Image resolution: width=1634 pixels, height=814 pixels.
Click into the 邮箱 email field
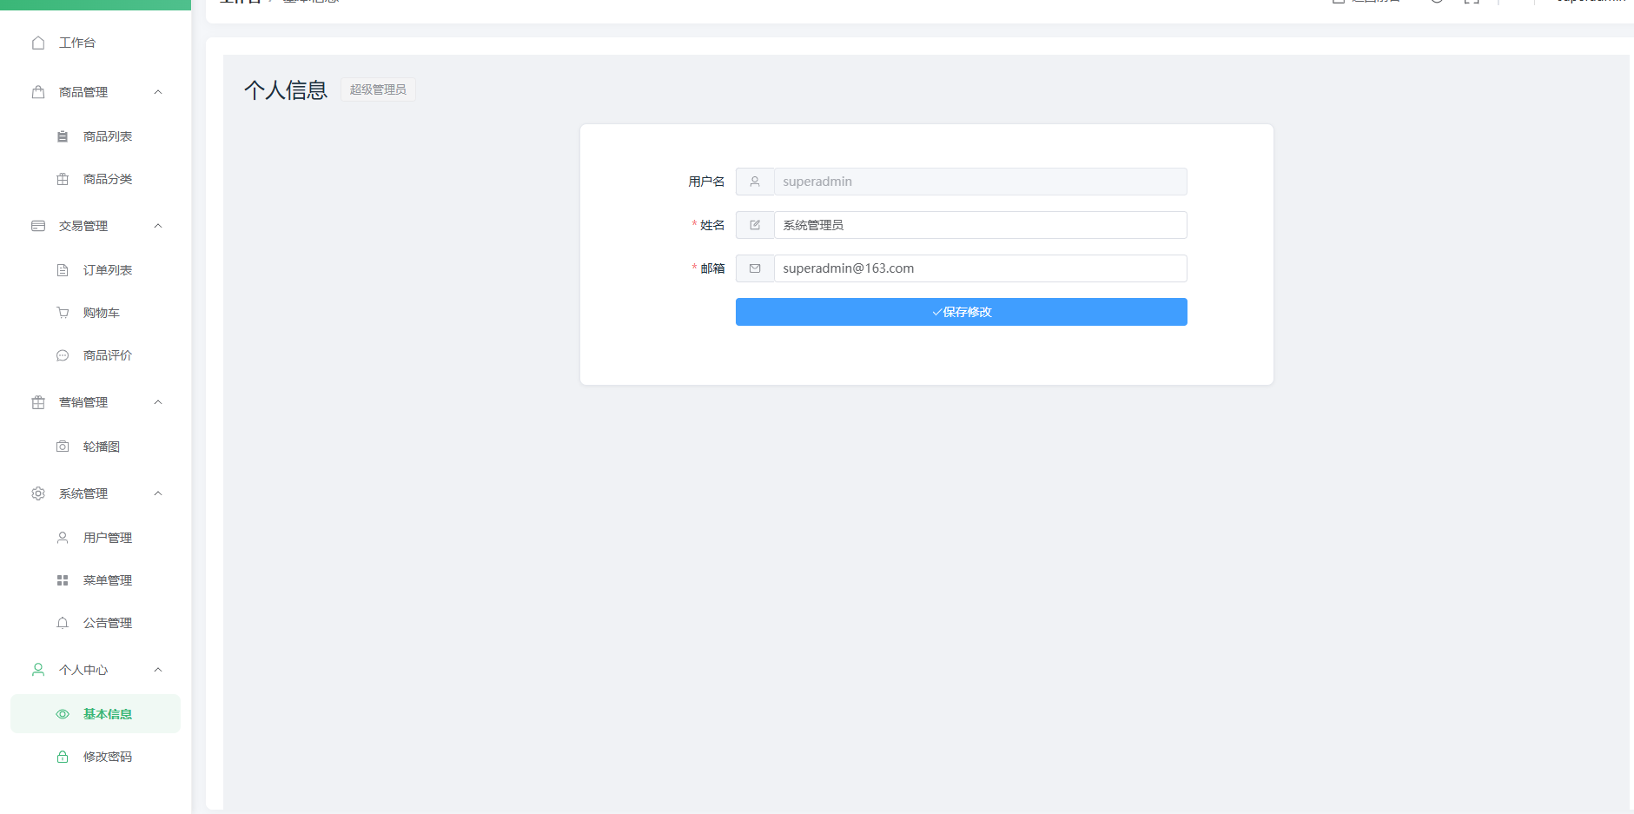pyautogui.click(x=979, y=268)
